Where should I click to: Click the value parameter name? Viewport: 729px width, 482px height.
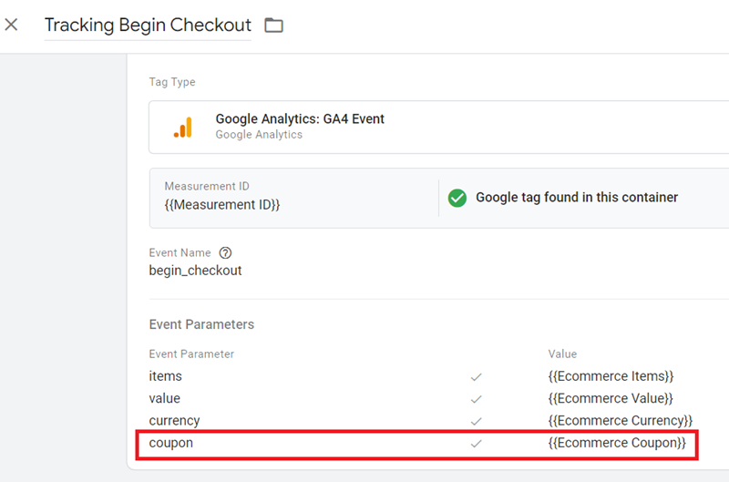click(x=165, y=398)
